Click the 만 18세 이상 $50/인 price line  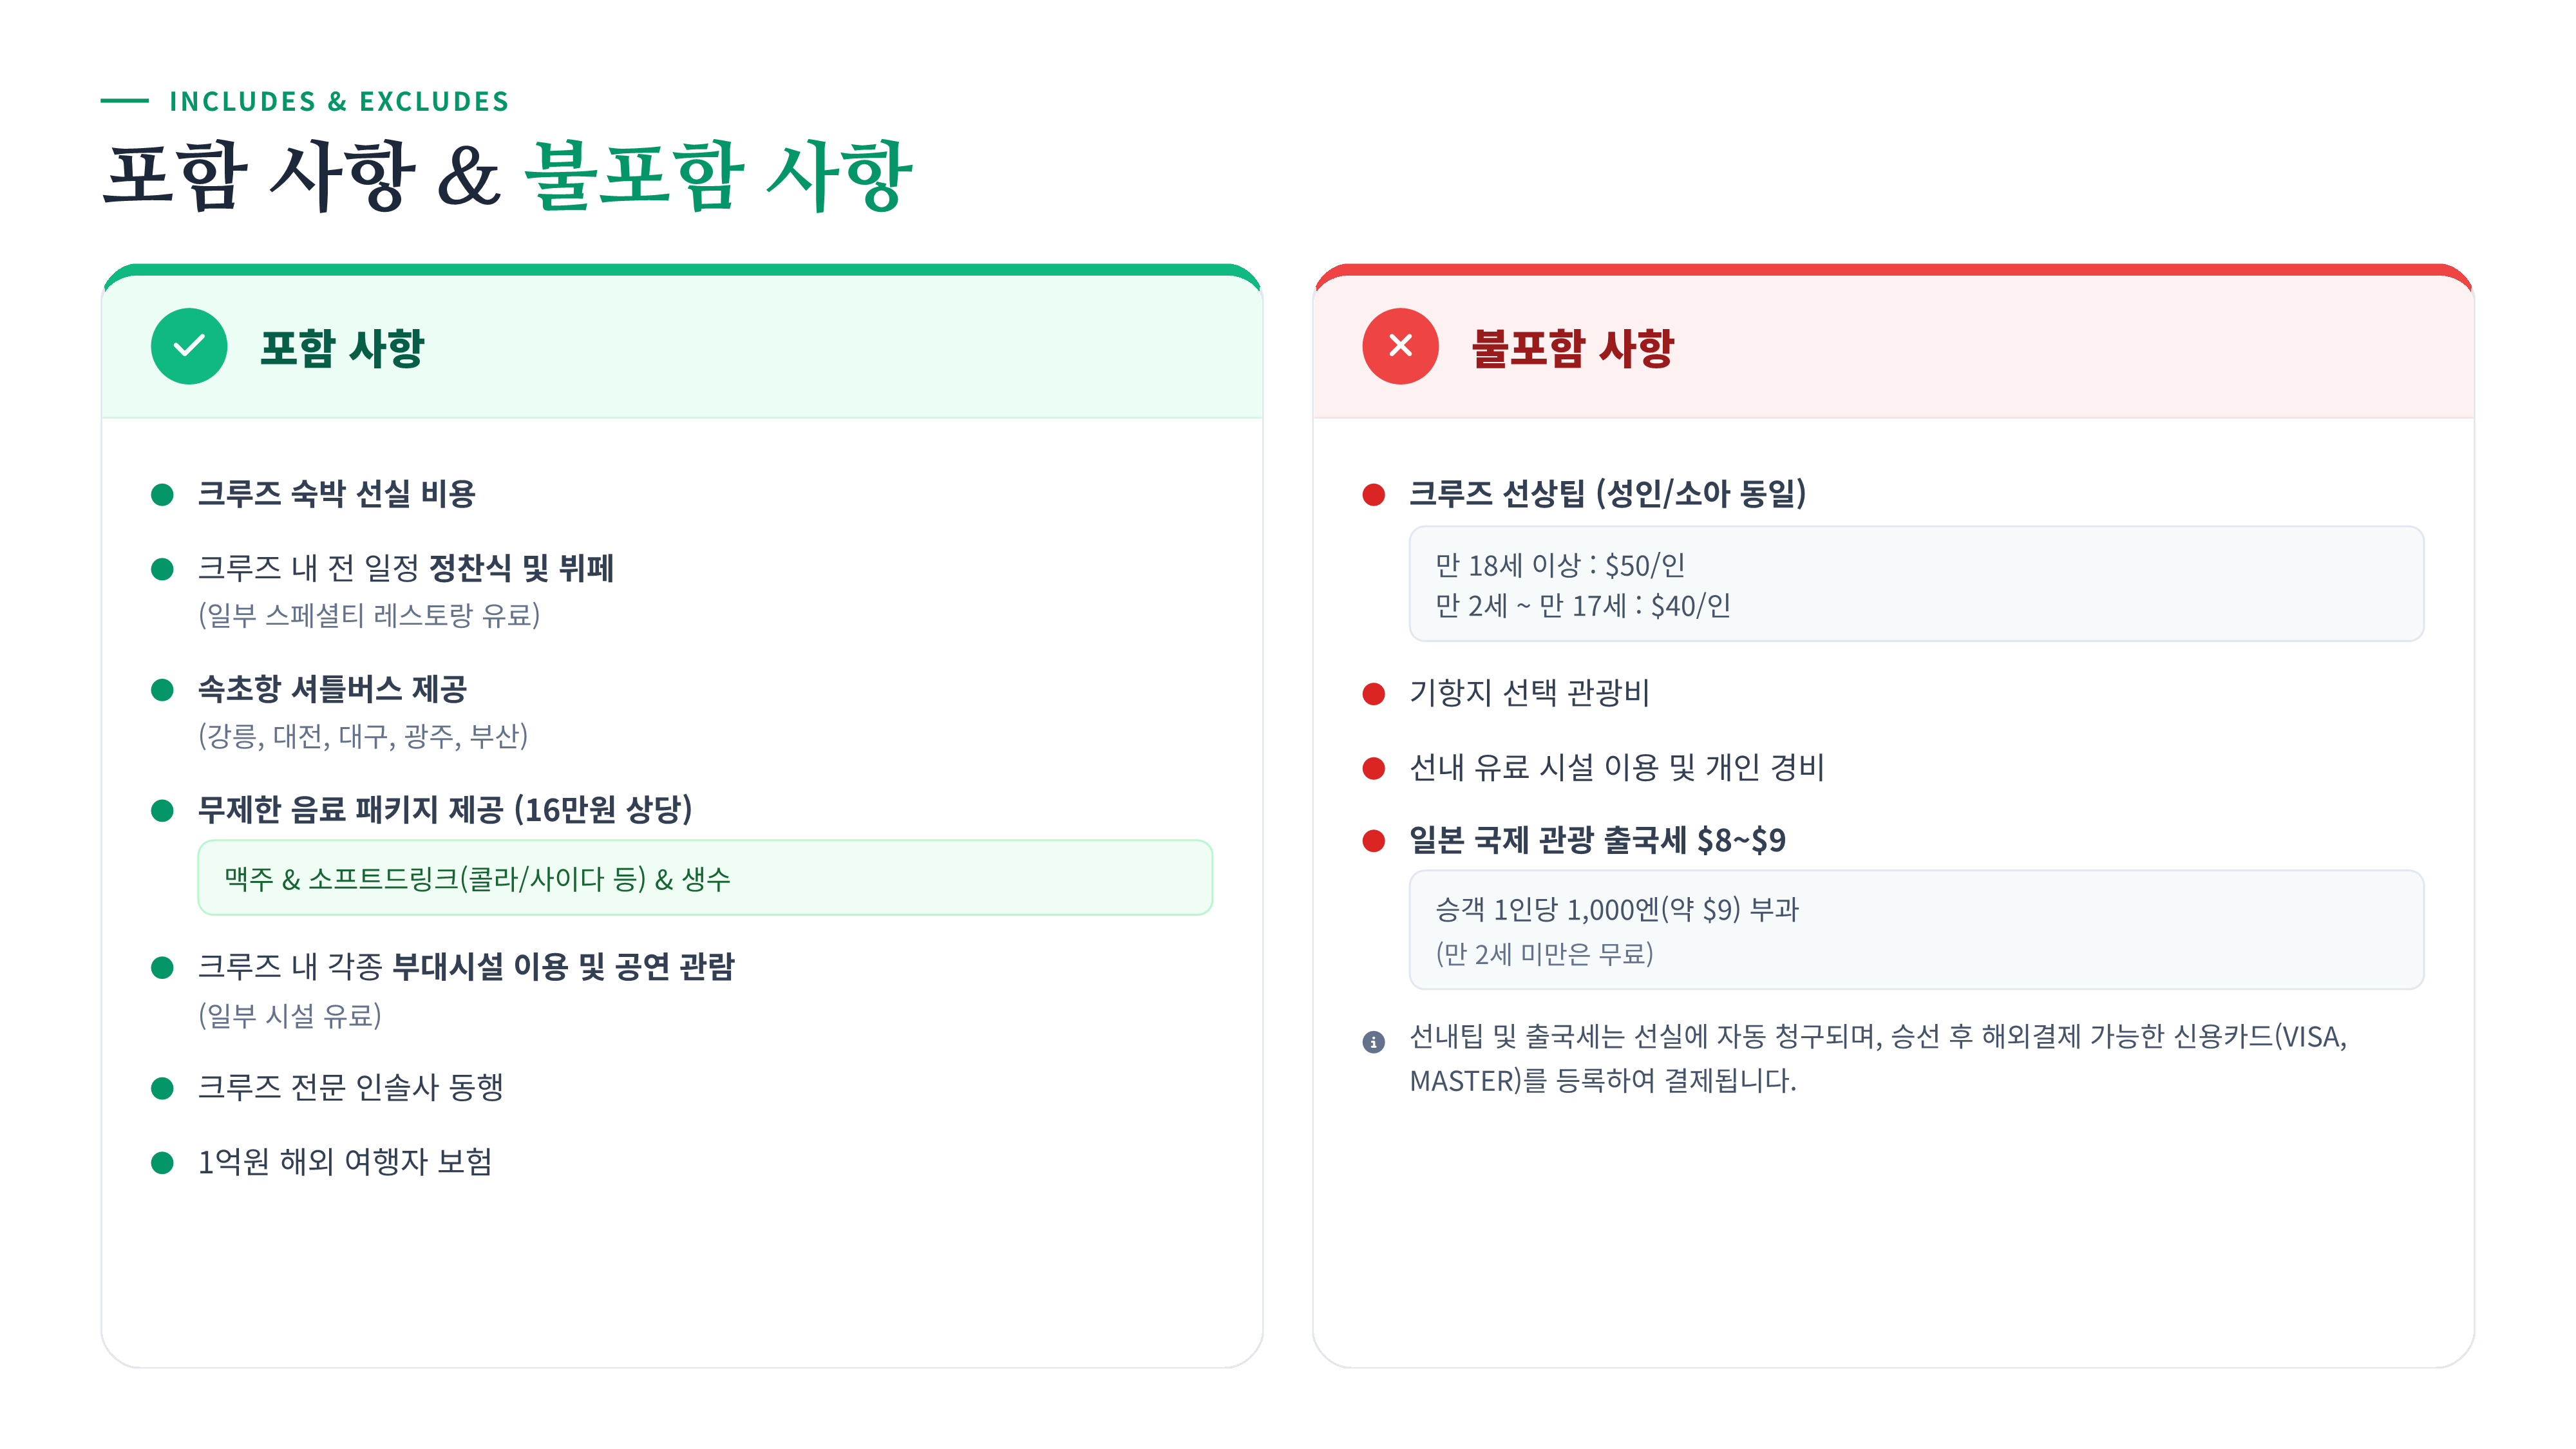[x=1560, y=565]
